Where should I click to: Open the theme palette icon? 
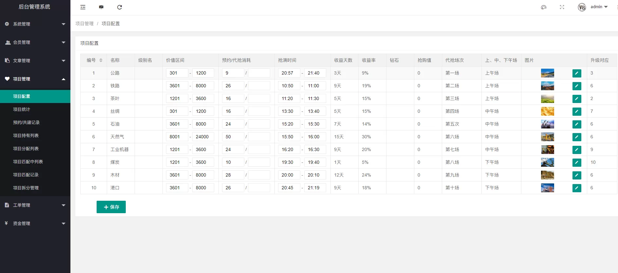coord(544,7)
